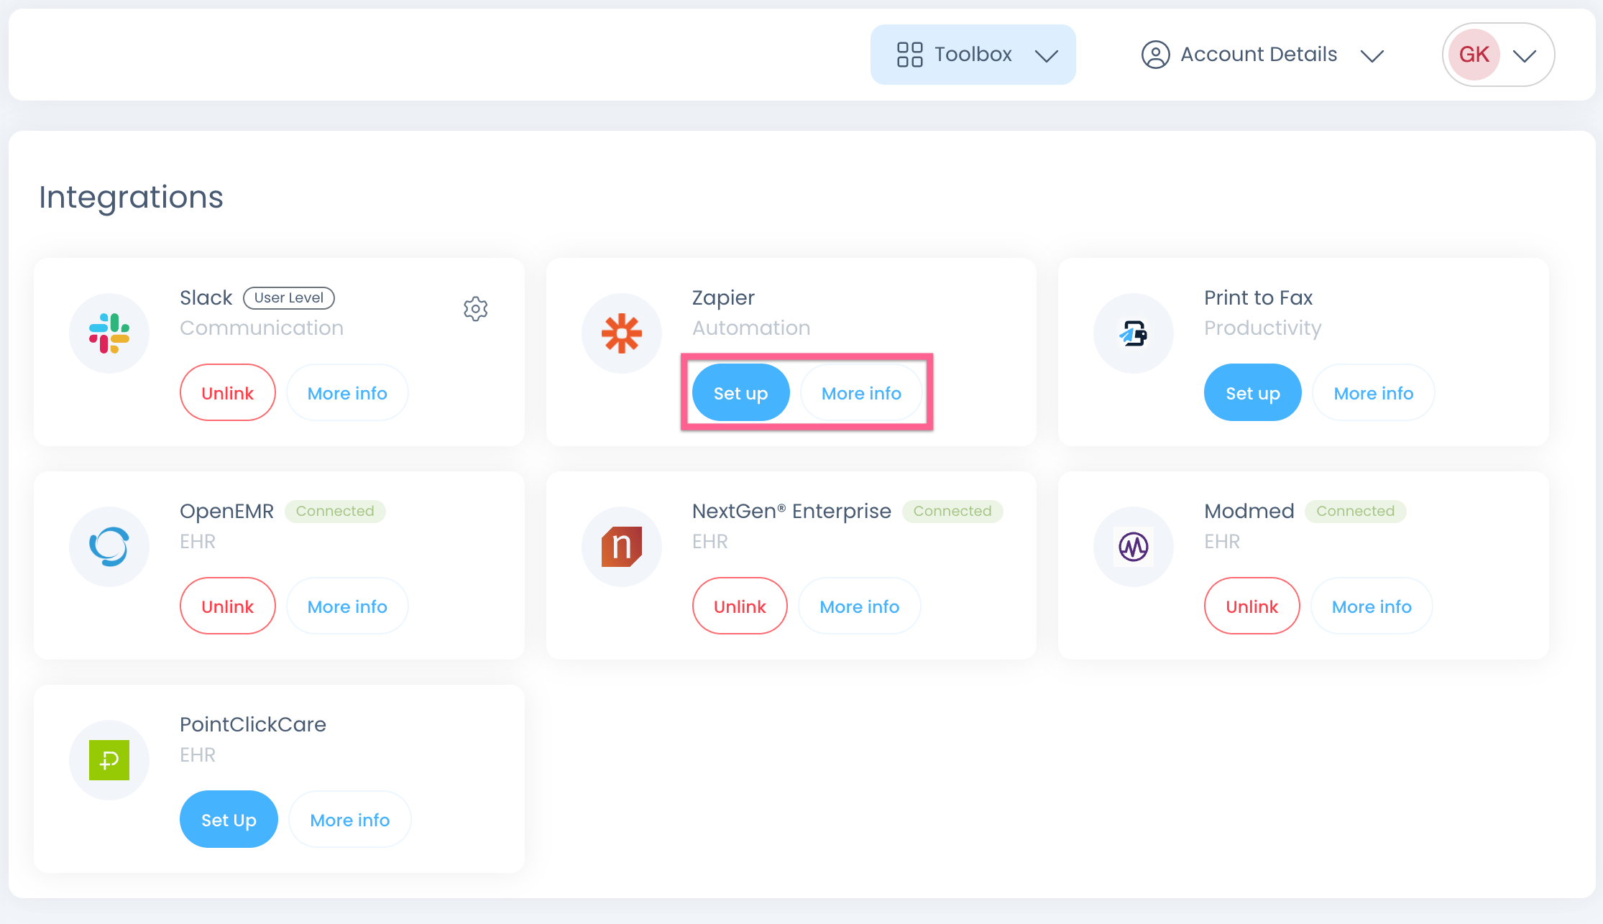Unlink the Slack integration
The width and height of the screenshot is (1603, 924).
(x=227, y=392)
